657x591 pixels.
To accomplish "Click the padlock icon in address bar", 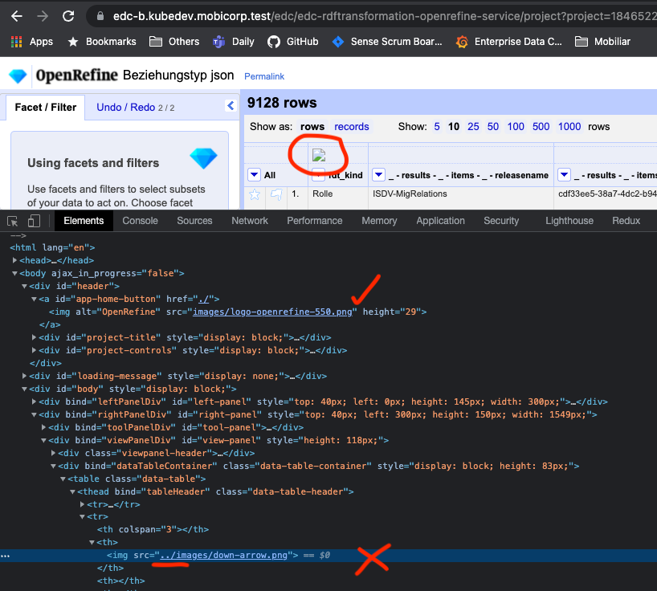I will click(100, 16).
